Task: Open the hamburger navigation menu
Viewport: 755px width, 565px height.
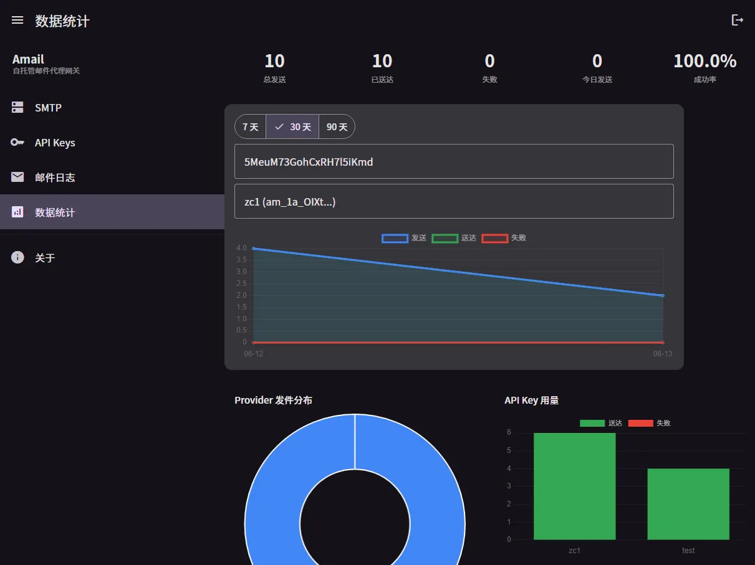Action: (17, 21)
